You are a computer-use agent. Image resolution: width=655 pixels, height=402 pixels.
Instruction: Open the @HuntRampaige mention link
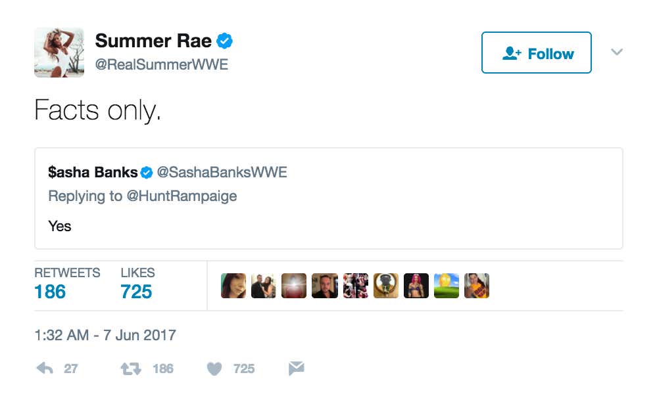tap(181, 196)
